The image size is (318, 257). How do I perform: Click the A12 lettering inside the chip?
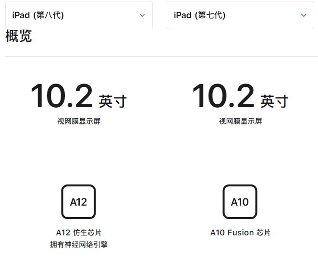pyautogui.click(x=78, y=202)
